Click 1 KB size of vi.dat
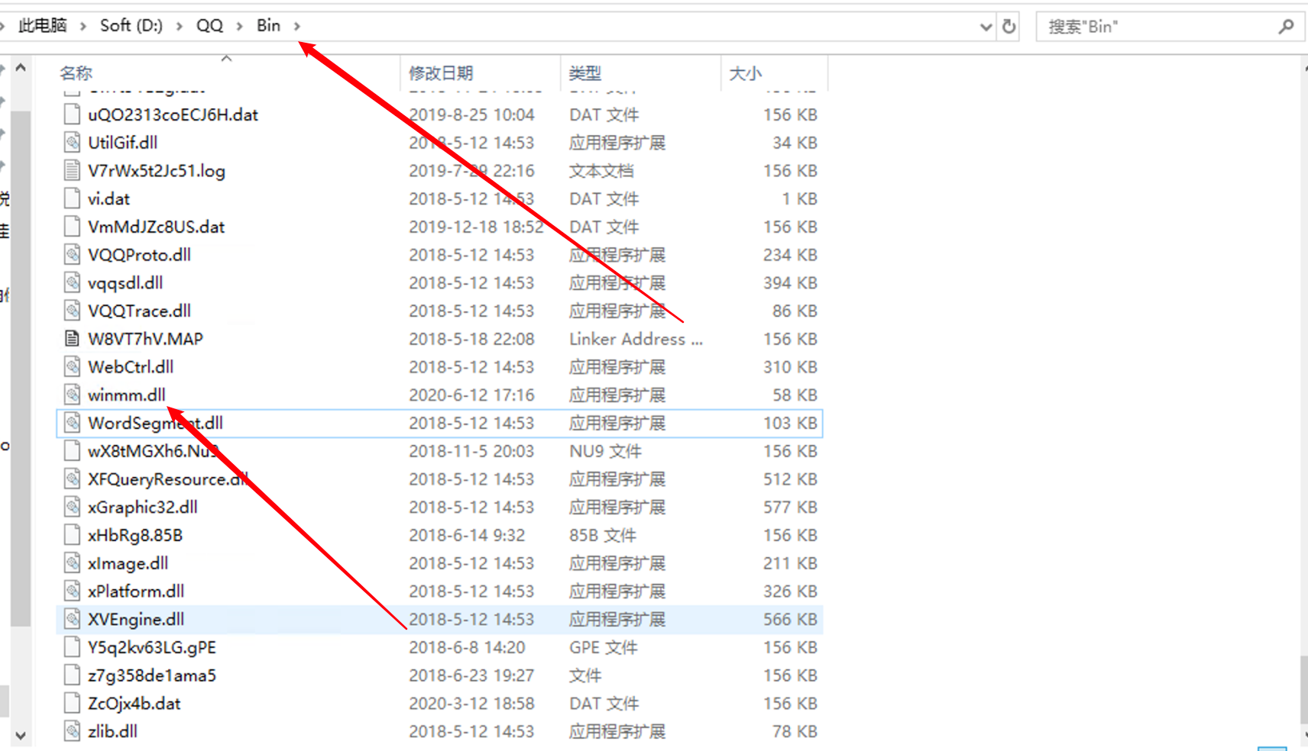 [x=799, y=199]
